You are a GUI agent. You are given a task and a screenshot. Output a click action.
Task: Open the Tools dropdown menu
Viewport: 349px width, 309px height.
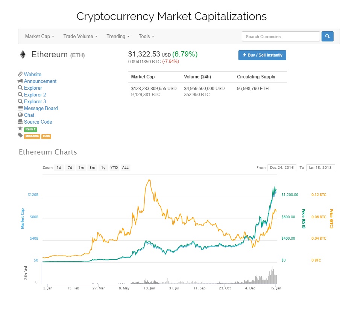click(x=146, y=37)
